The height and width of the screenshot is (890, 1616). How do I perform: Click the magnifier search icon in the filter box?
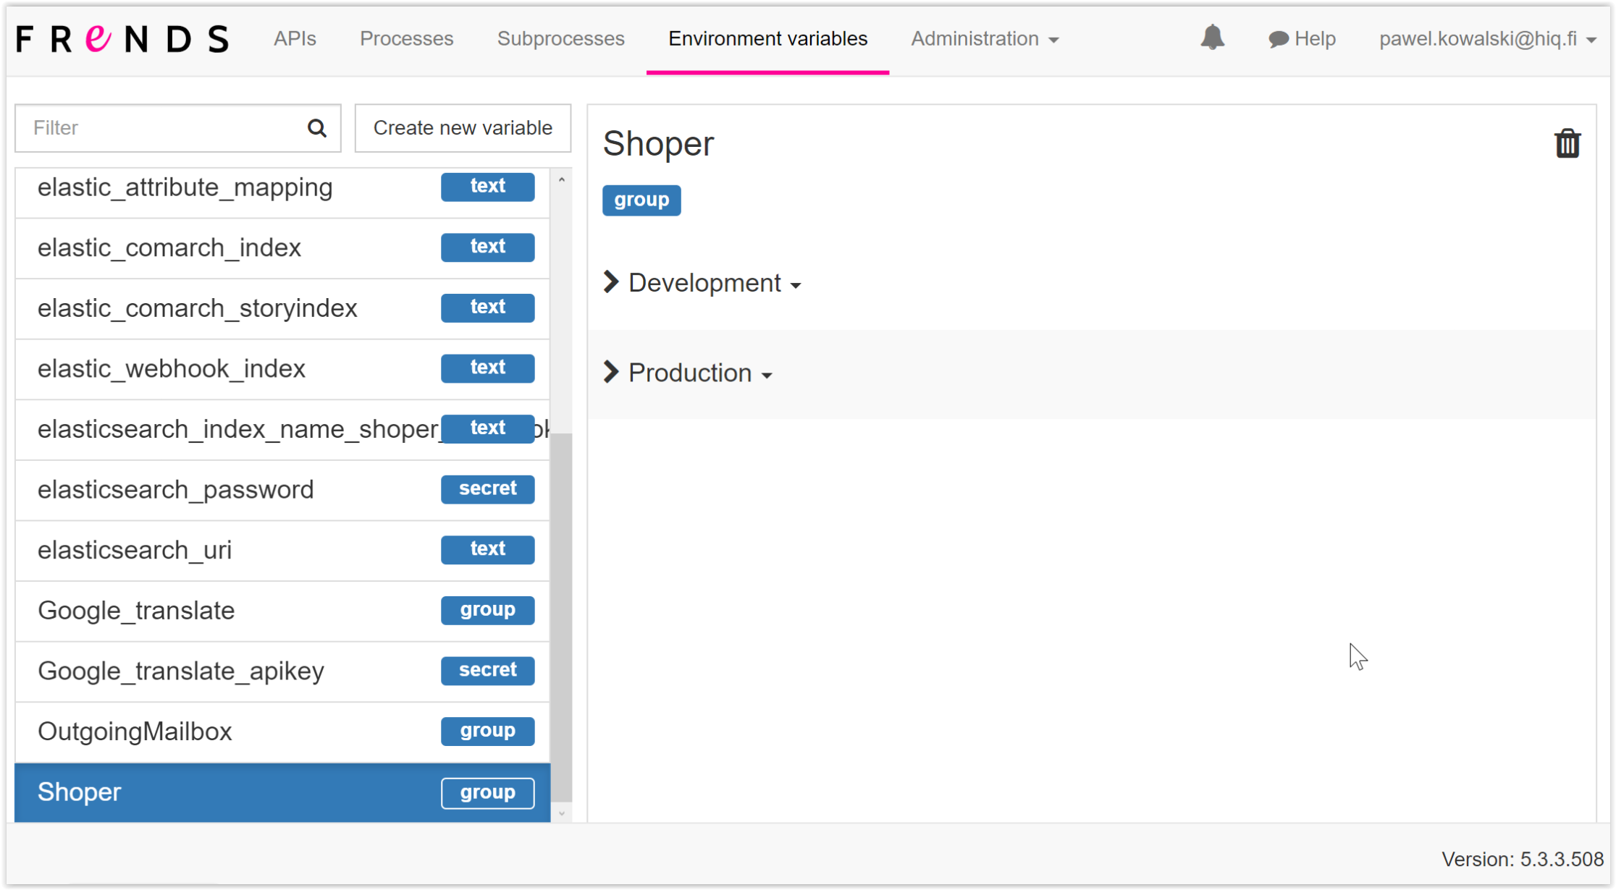(316, 128)
